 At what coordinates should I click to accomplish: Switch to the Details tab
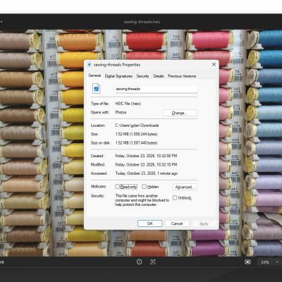[x=158, y=76]
